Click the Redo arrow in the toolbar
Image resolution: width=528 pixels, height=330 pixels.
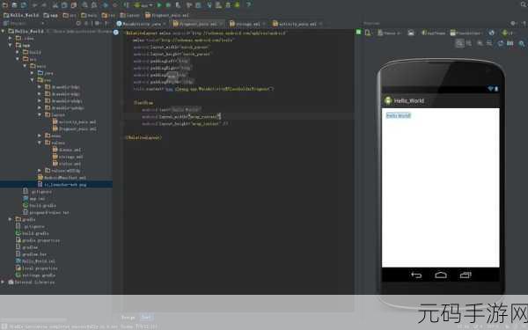pos(44,5)
